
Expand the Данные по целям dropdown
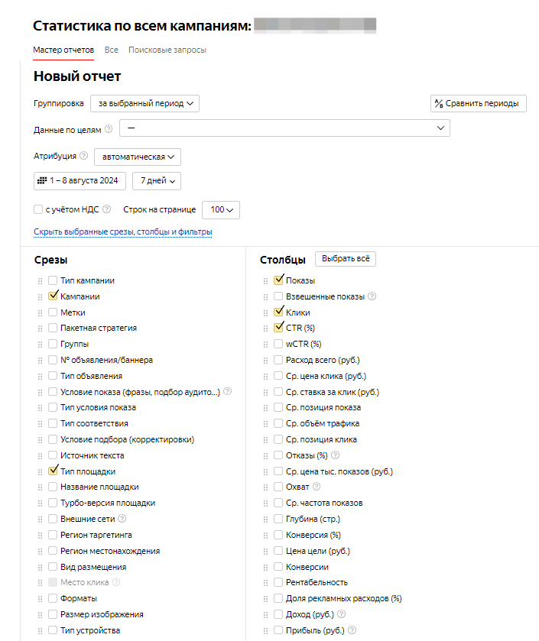coord(284,128)
